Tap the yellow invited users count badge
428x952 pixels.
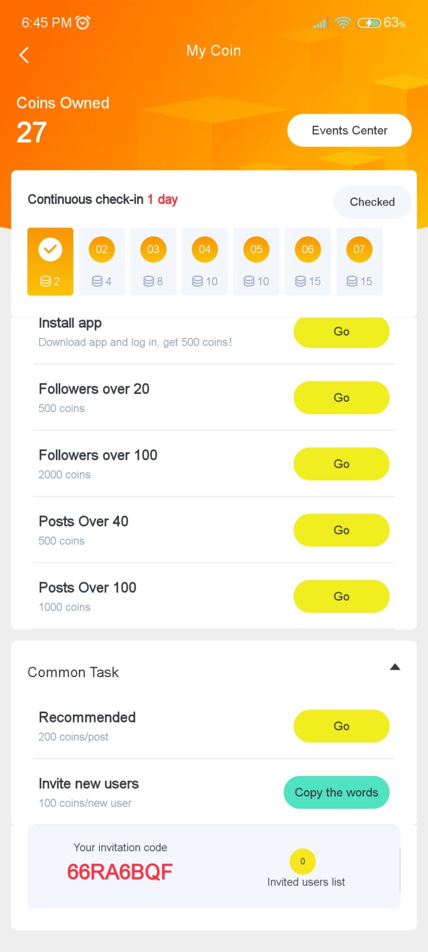point(303,861)
